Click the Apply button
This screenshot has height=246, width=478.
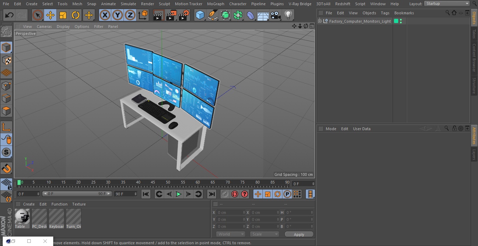coord(299,234)
